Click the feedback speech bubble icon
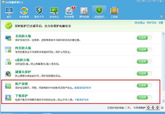 point(138,1)
